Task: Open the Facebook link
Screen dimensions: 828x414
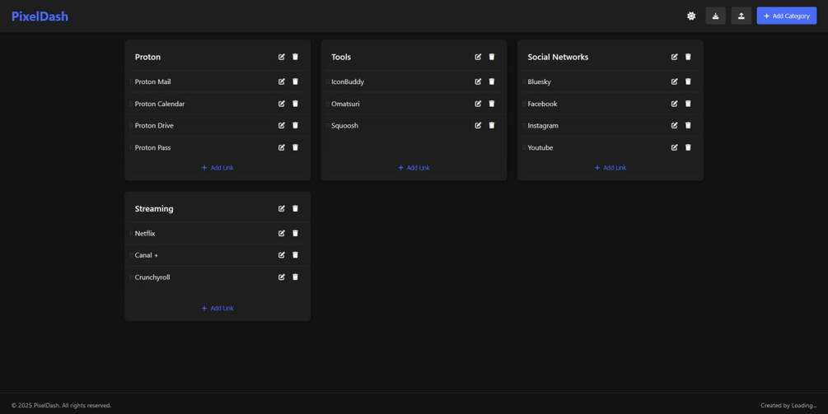Action: coord(542,104)
